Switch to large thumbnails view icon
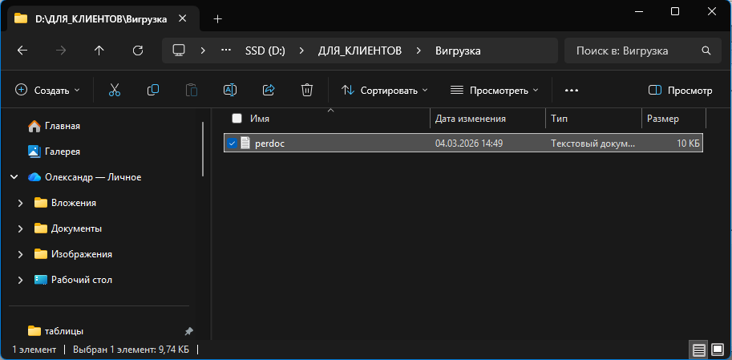This screenshot has height=360, width=732. pyautogui.click(x=717, y=350)
